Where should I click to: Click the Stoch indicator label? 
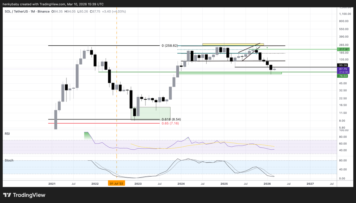9,160
